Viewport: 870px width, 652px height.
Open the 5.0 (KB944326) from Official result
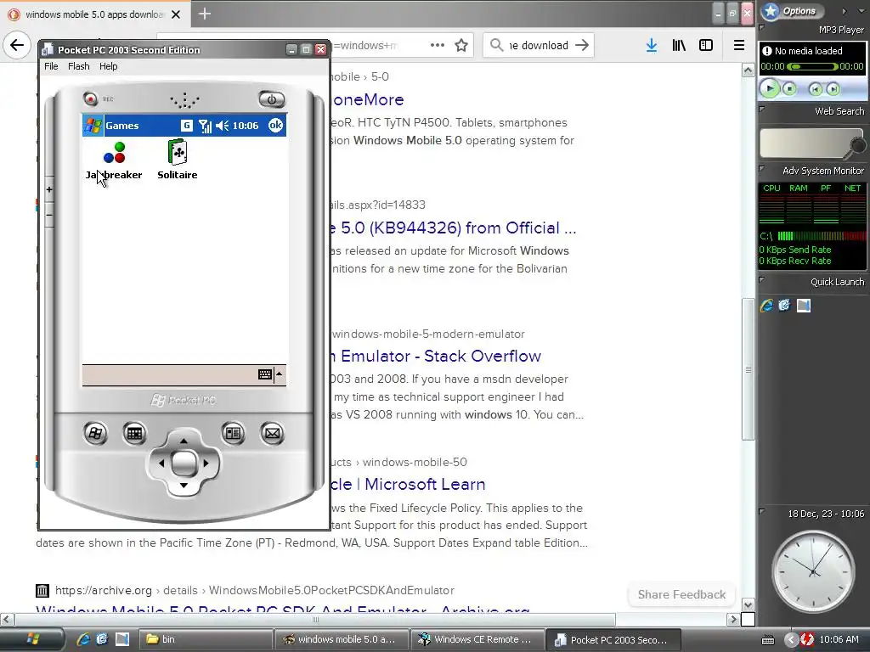(455, 228)
